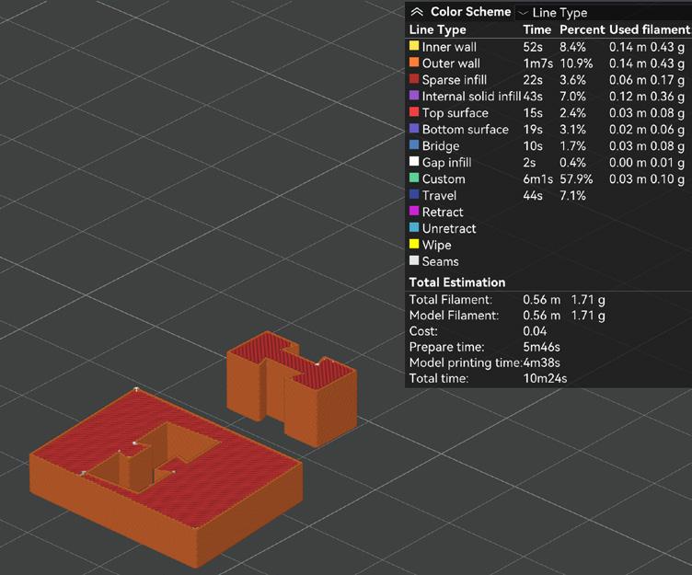Toggle Bridge line type swatch

[x=413, y=144]
